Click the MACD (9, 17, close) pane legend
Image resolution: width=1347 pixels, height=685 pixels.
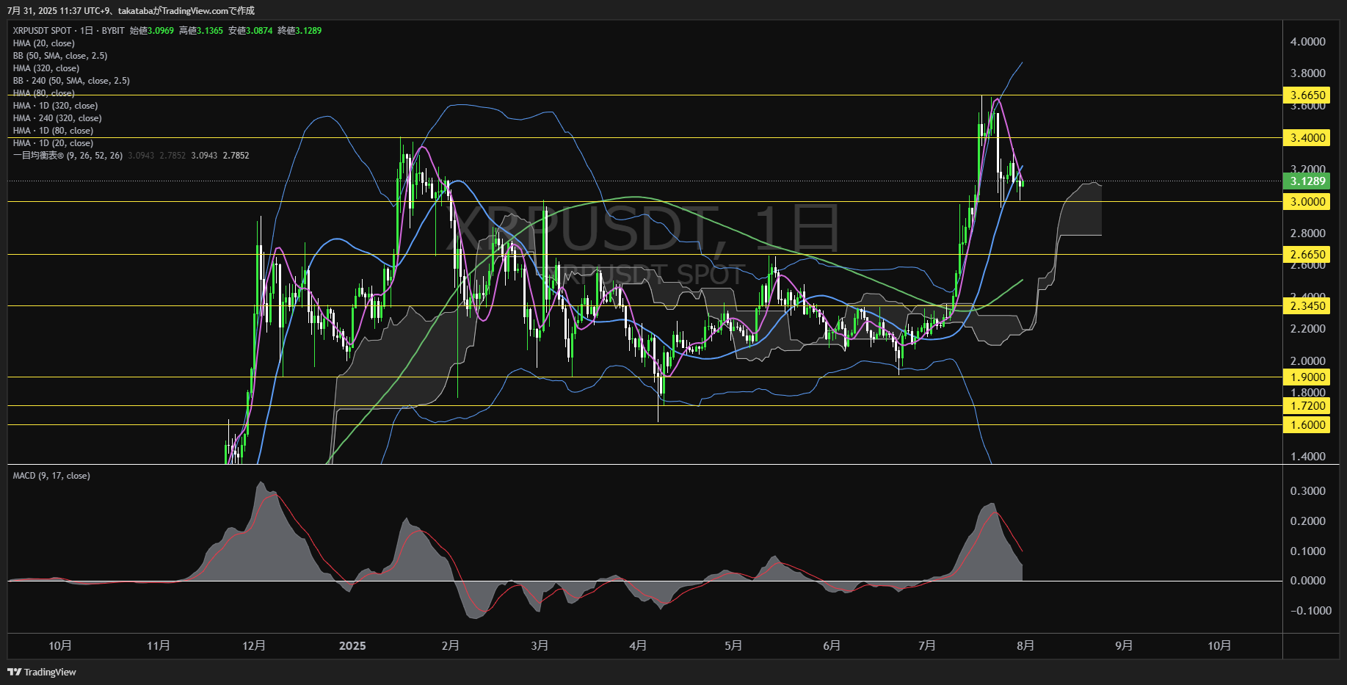point(51,476)
